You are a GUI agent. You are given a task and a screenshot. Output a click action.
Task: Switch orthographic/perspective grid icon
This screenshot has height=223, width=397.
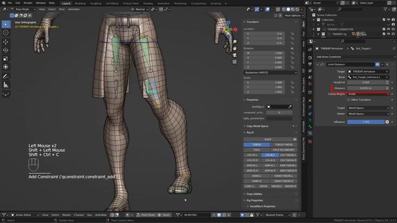point(234,62)
